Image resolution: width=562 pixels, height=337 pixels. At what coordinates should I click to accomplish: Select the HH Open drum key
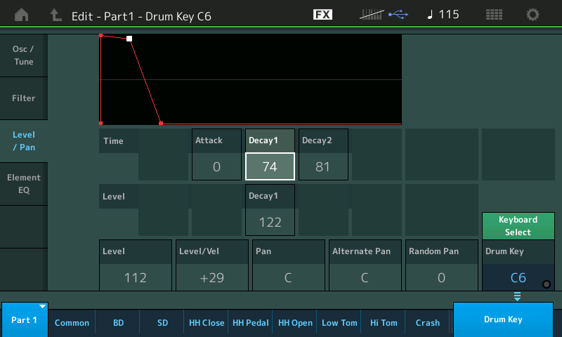pos(295,323)
